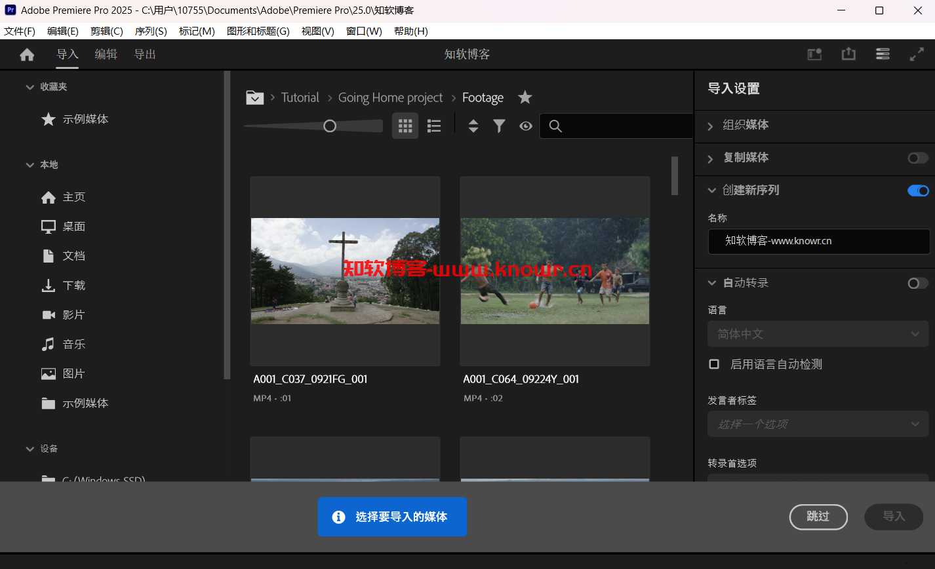Navigate to Tutorial breadcrumb

[x=300, y=98]
